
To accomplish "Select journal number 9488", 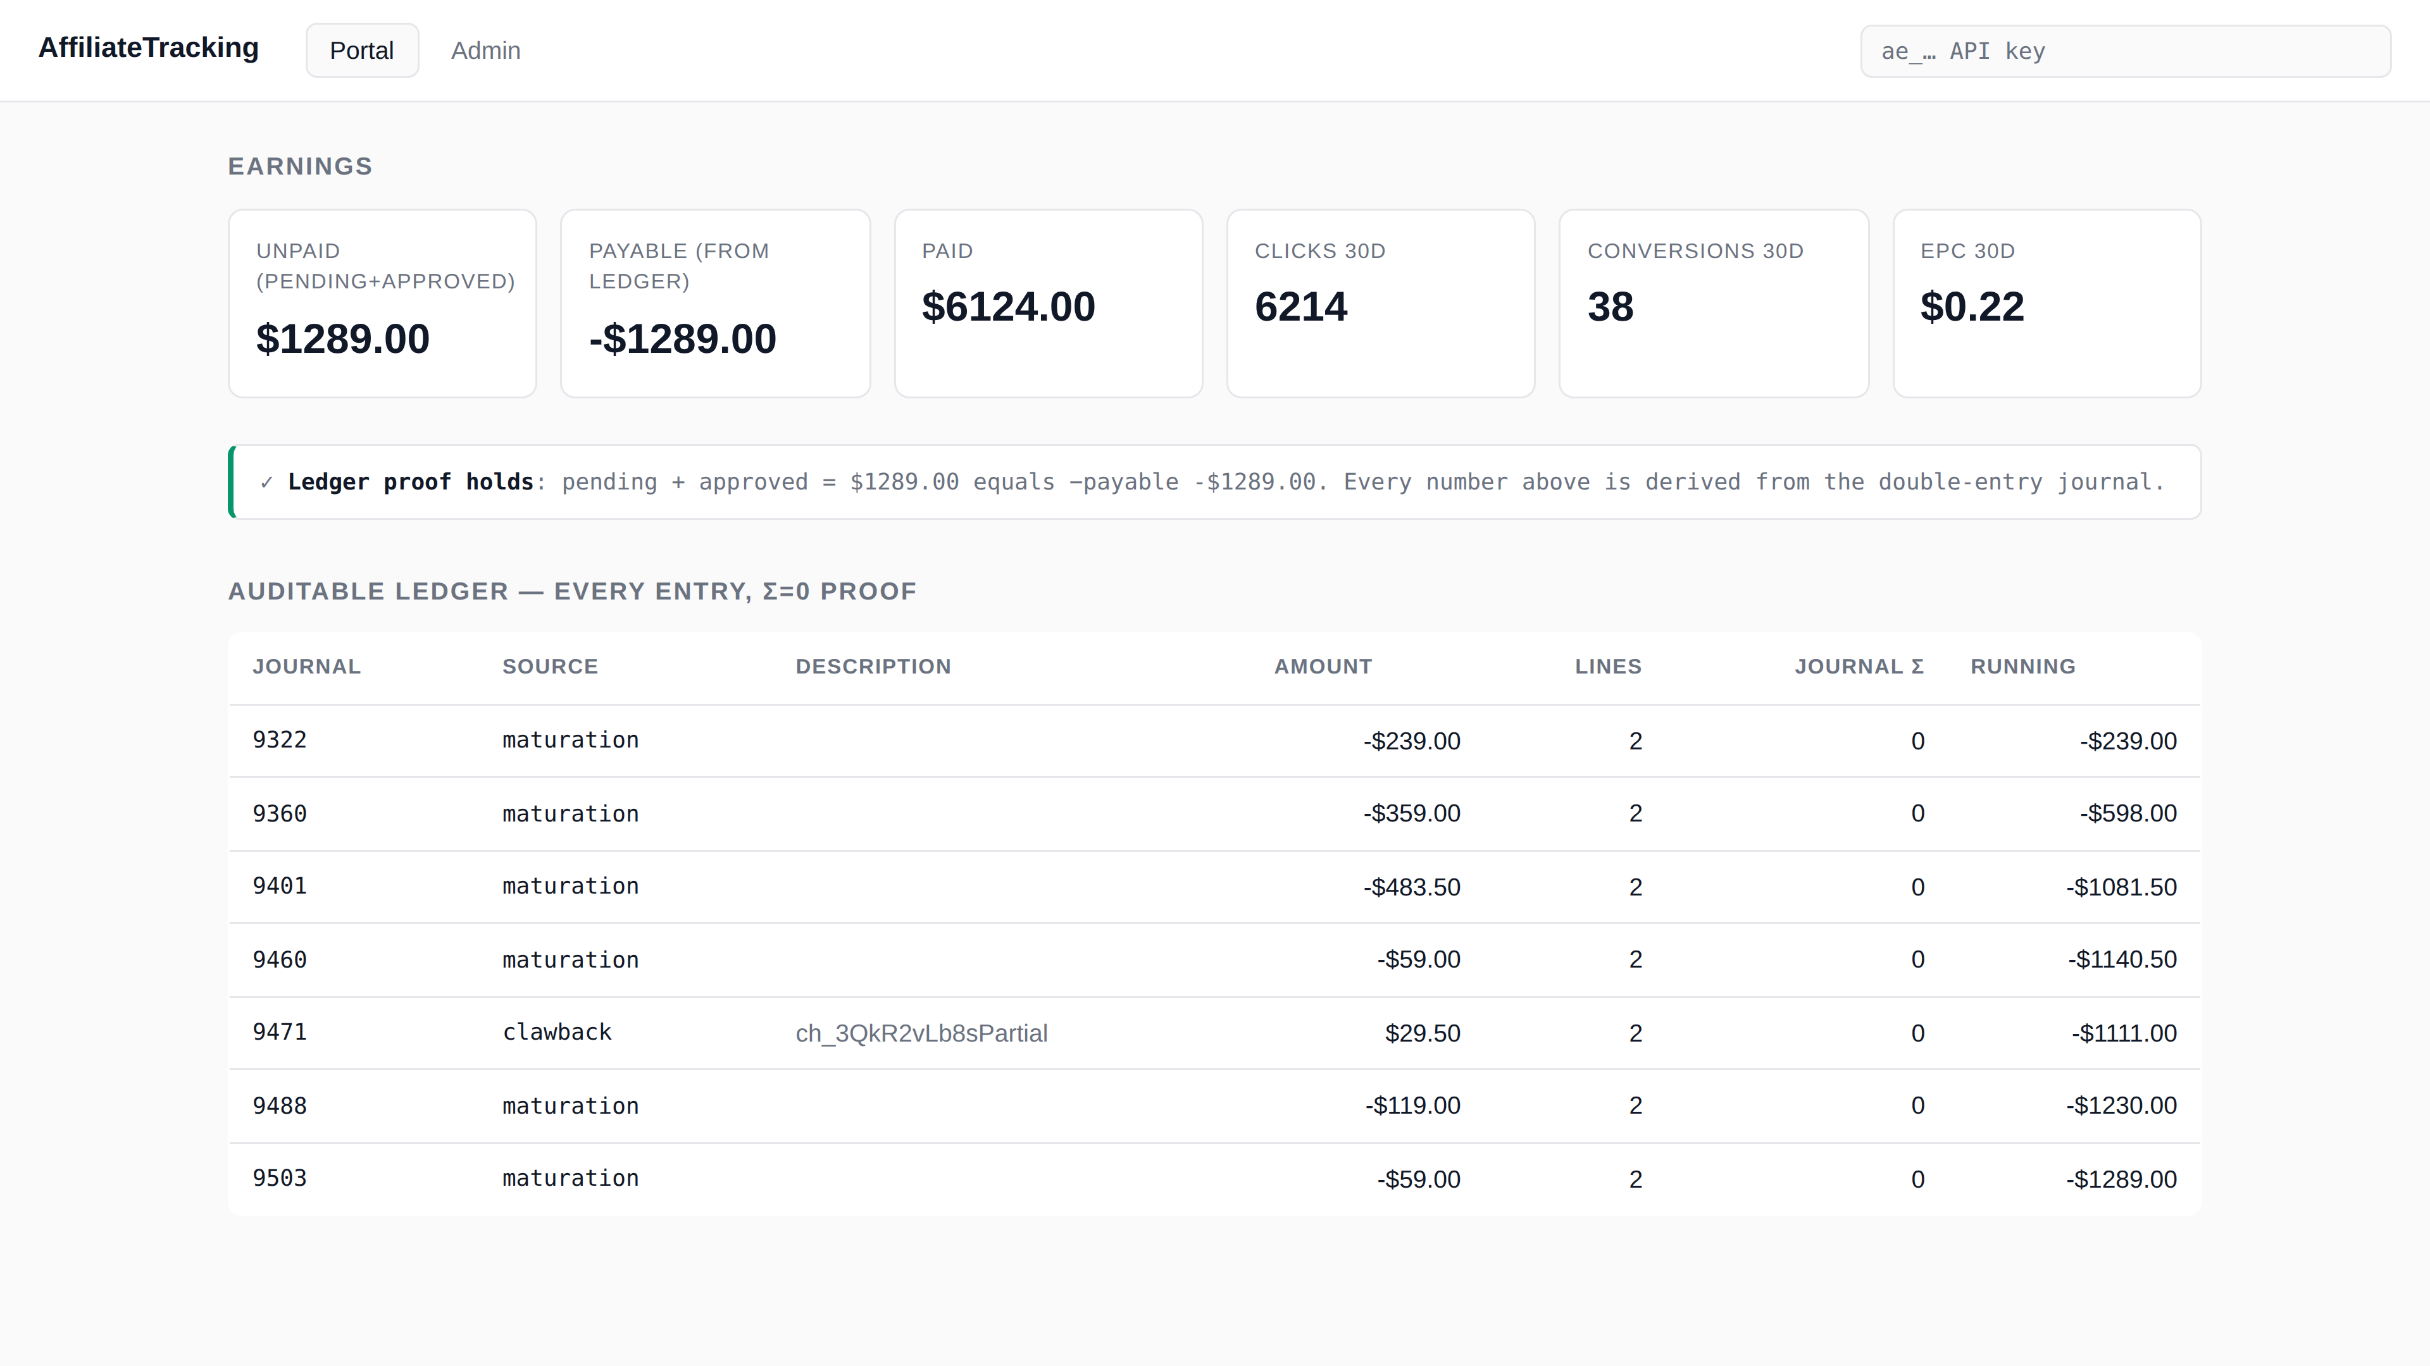I will [x=279, y=1106].
